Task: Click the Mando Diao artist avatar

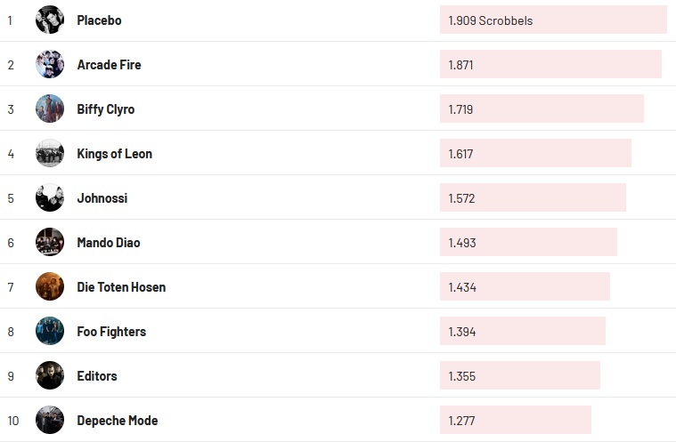Action: 50,242
